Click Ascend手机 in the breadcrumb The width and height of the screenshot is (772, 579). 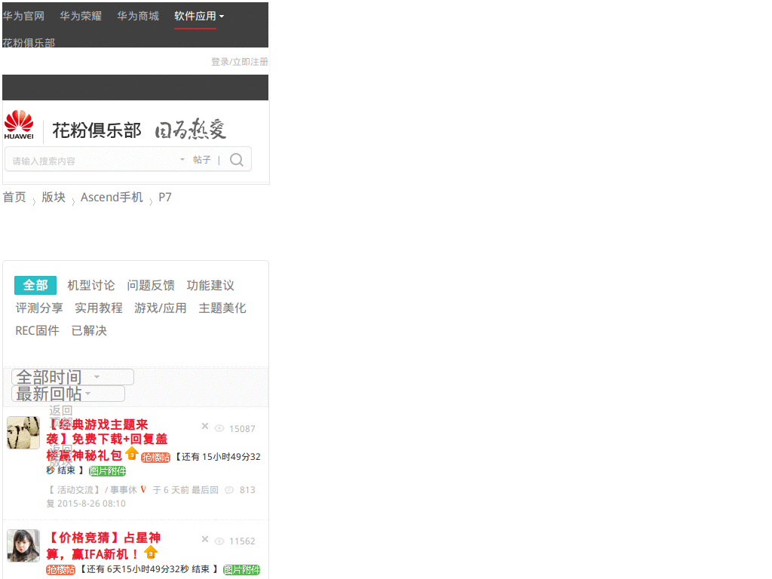[112, 197]
